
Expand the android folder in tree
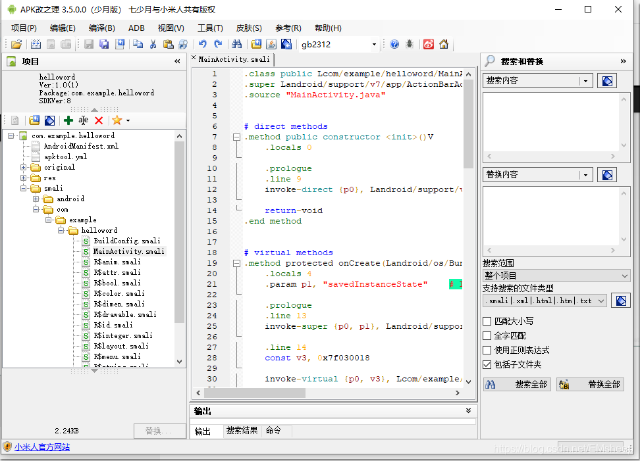36,199
